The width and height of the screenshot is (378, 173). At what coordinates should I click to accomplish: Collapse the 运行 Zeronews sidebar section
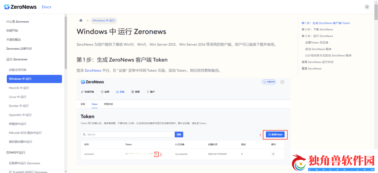pos(17,59)
